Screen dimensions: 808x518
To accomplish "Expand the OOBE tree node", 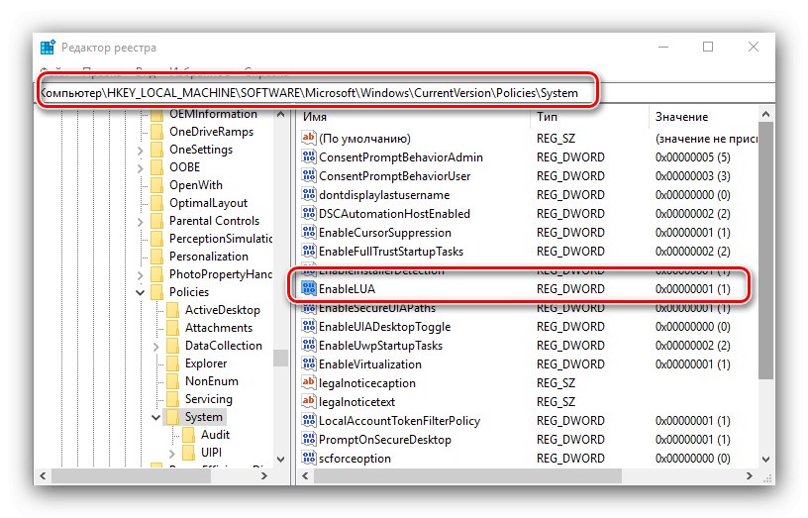I will (x=141, y=168).
